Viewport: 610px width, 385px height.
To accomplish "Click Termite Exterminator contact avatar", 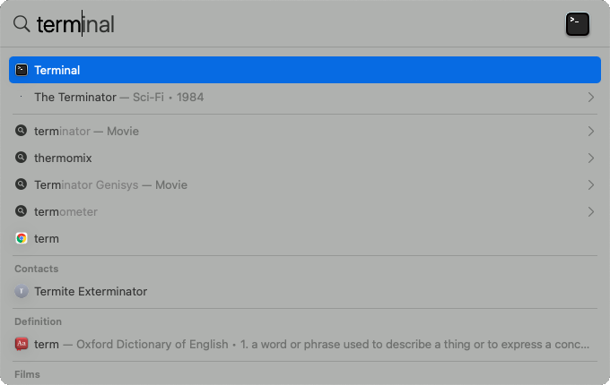I will click(22, 291).
